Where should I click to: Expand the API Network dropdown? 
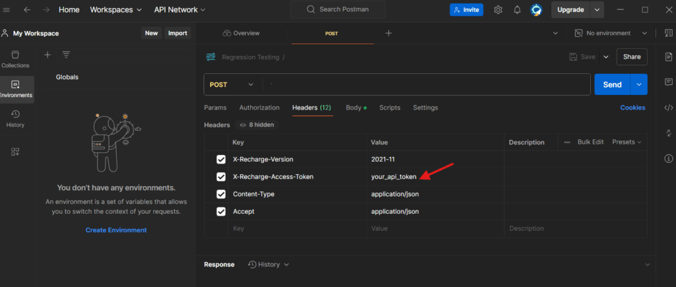[180, 9]
